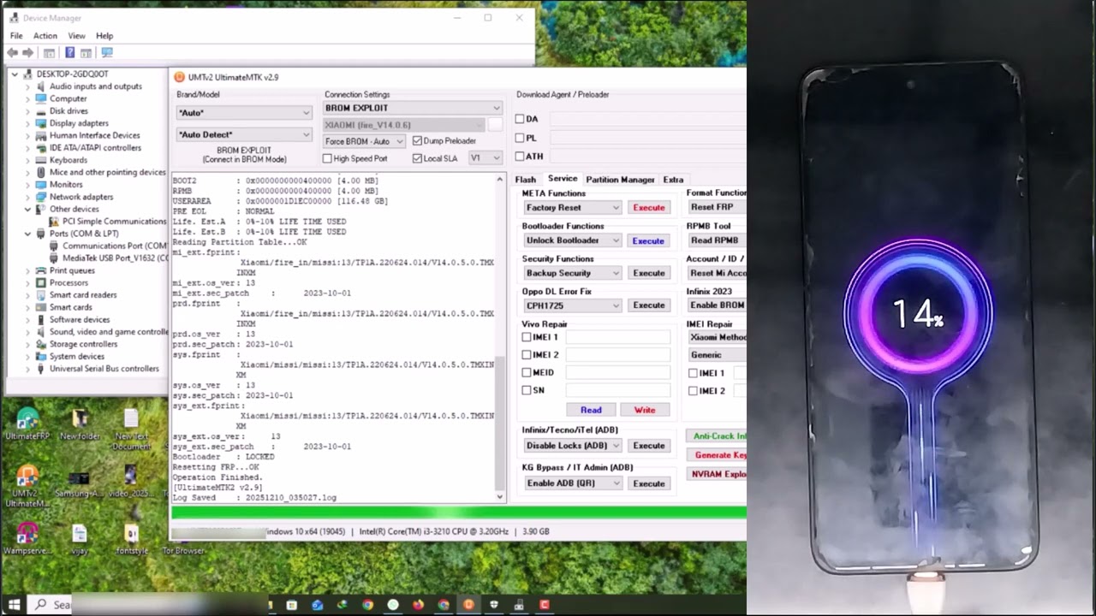Select the vijay file on desktop
Image resolution: width=1096 pixels, height=616 pixels.
click(x=80, y=539)
